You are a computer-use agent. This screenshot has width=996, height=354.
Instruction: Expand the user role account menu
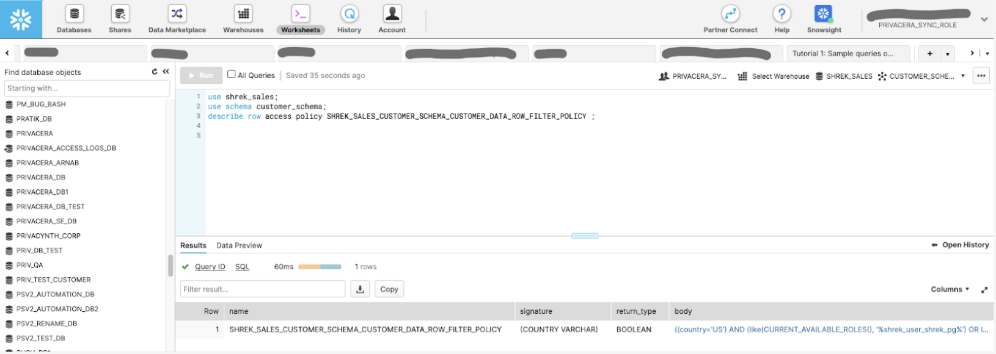pyautogui.click(x=984, y=20)
